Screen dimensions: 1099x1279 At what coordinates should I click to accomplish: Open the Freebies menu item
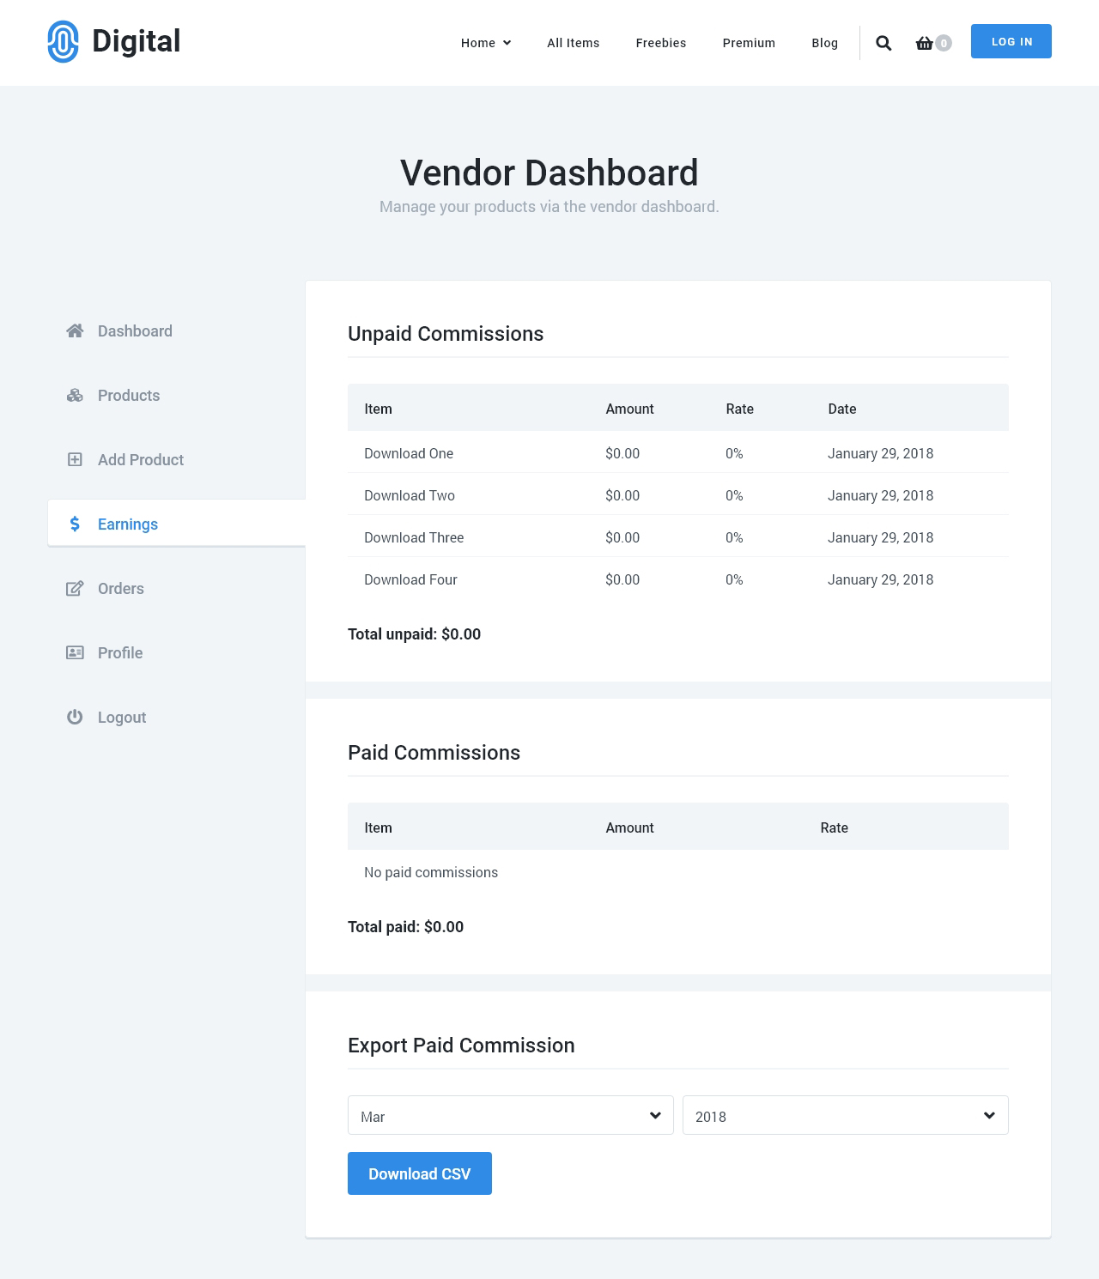[x=660, y=43]
